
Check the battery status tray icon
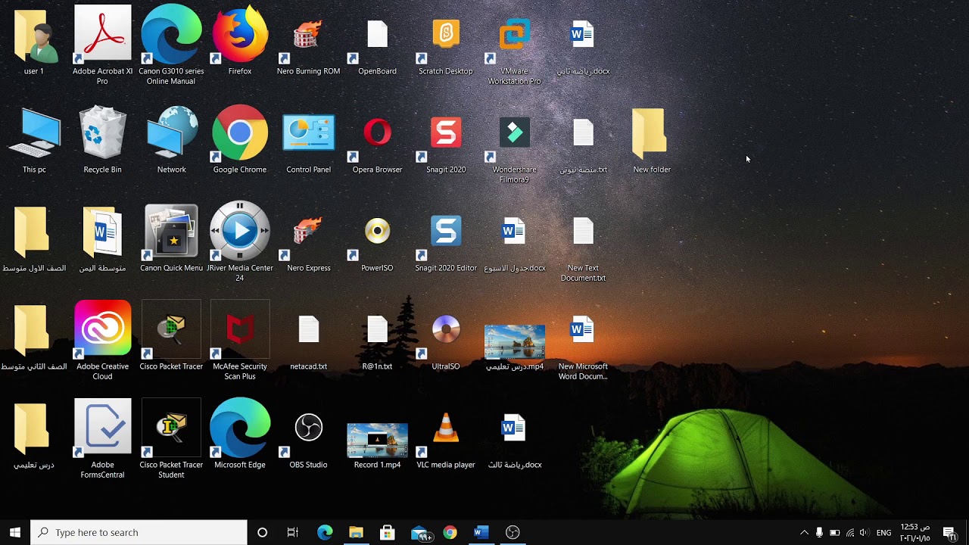point(834,532)
